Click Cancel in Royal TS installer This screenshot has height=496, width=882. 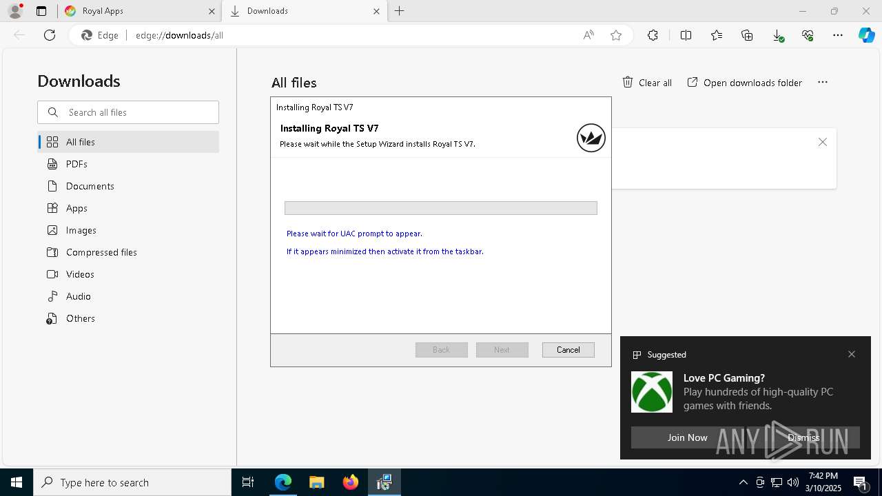click(568, 350)
